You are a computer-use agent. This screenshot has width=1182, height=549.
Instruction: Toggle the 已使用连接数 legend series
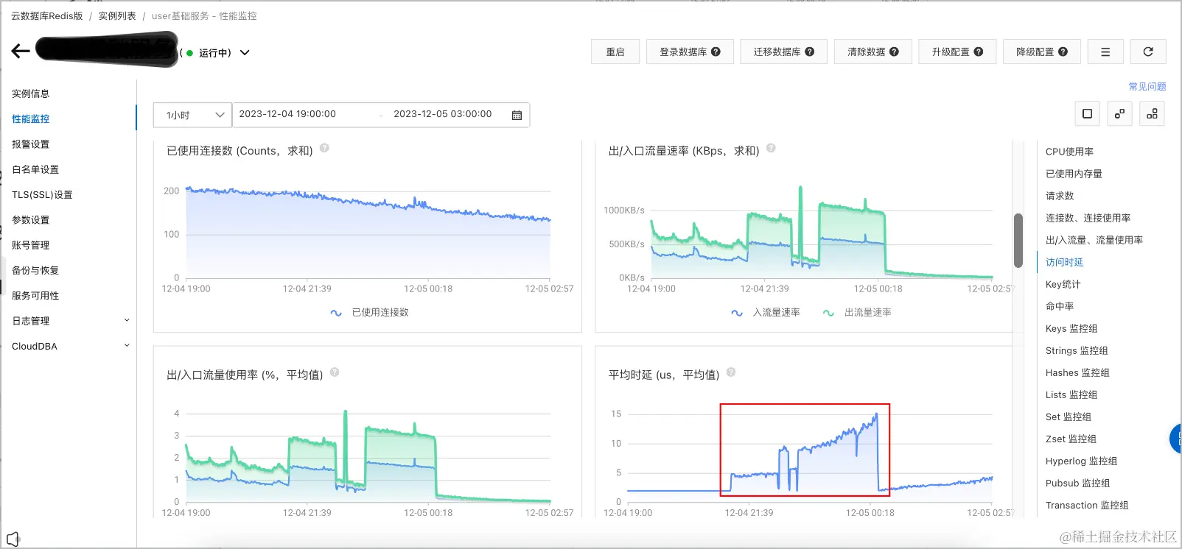369,313
